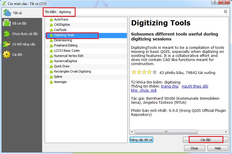Click the plugin icon beside Digitizing Tools

51,35
